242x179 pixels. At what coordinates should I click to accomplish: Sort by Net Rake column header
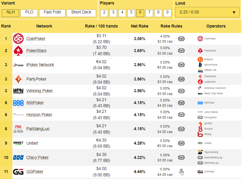[x=140, y=26]
